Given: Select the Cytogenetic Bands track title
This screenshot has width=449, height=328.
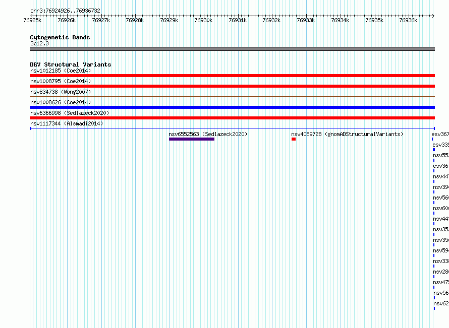Looking at the screenshot, I should (x=60, y=37).
